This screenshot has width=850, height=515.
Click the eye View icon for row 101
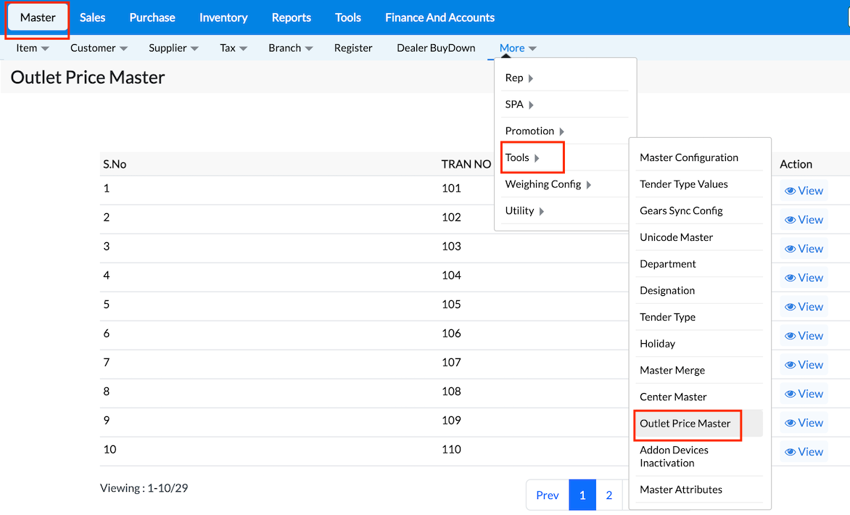pos(791,191)
